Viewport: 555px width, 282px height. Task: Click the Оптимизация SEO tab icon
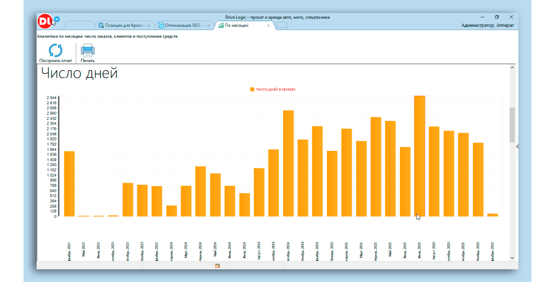[161, 25]
